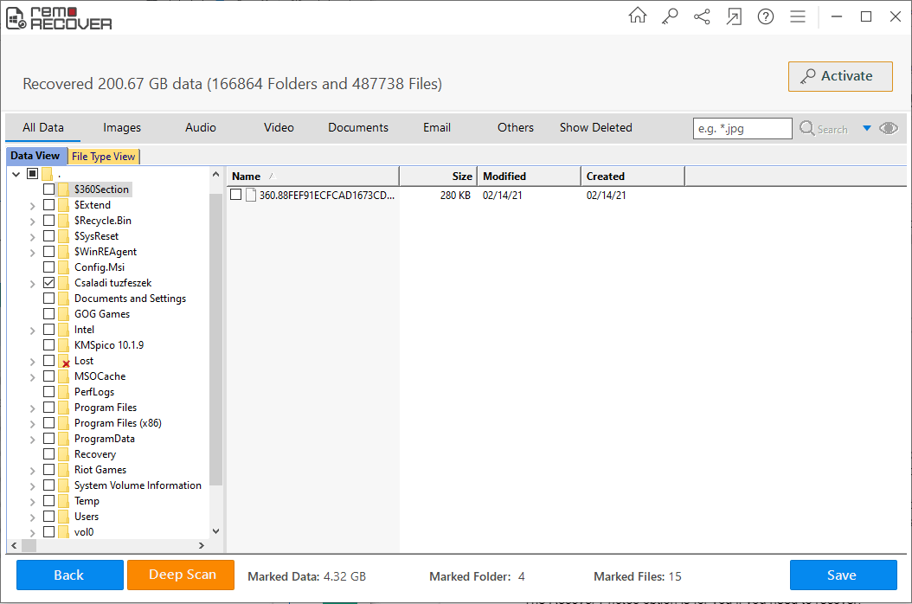
Task: Tick the Lost folder checkbox
Action: click(x=48, y=361)
